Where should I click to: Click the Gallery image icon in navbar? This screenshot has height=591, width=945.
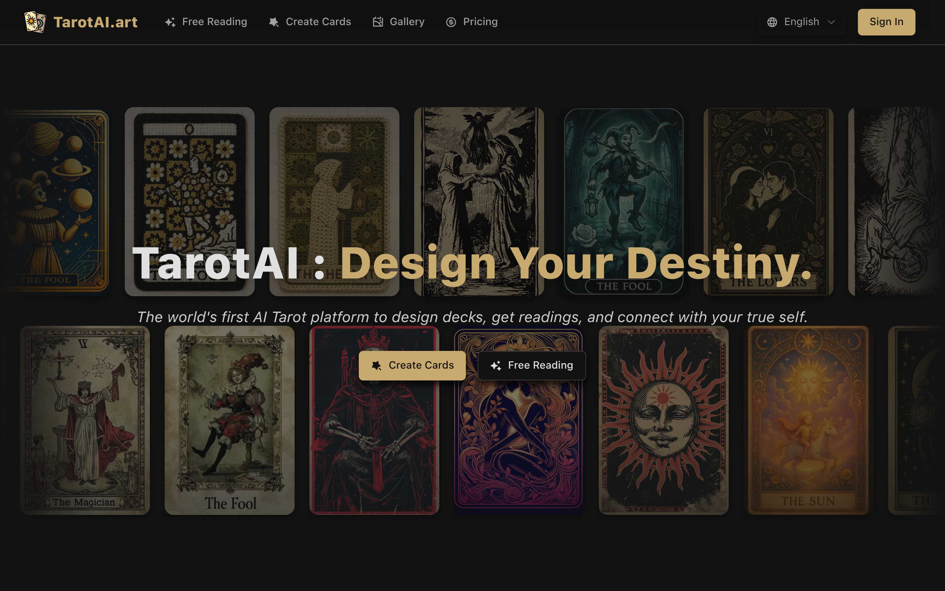click(378, 22)
